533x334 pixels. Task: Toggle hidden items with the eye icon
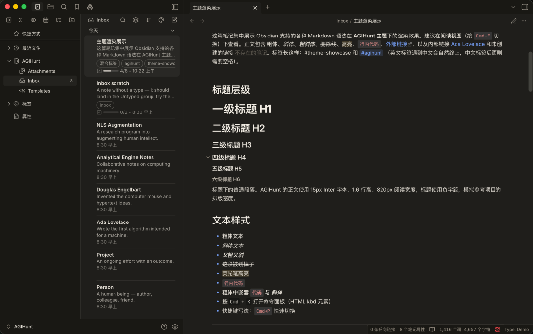[x=33, y=20]
